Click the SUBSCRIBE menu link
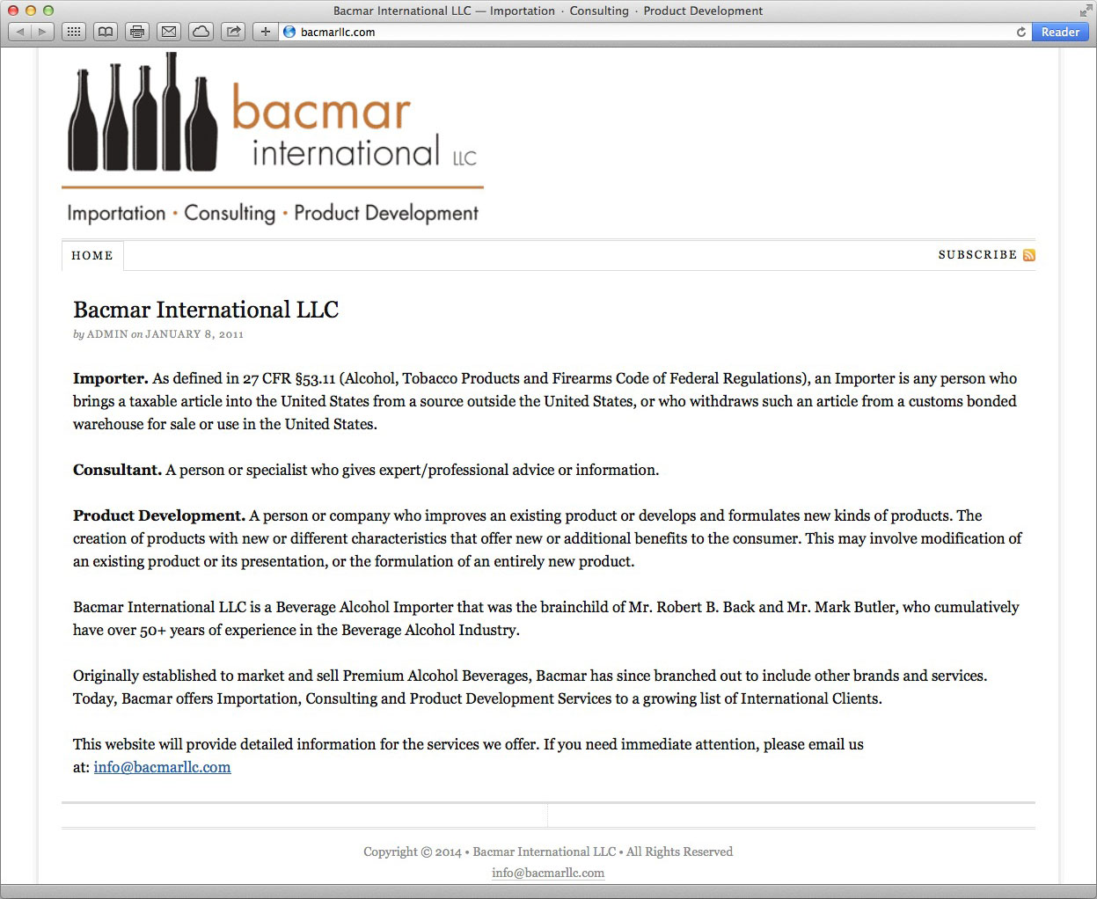 point(977,255)
